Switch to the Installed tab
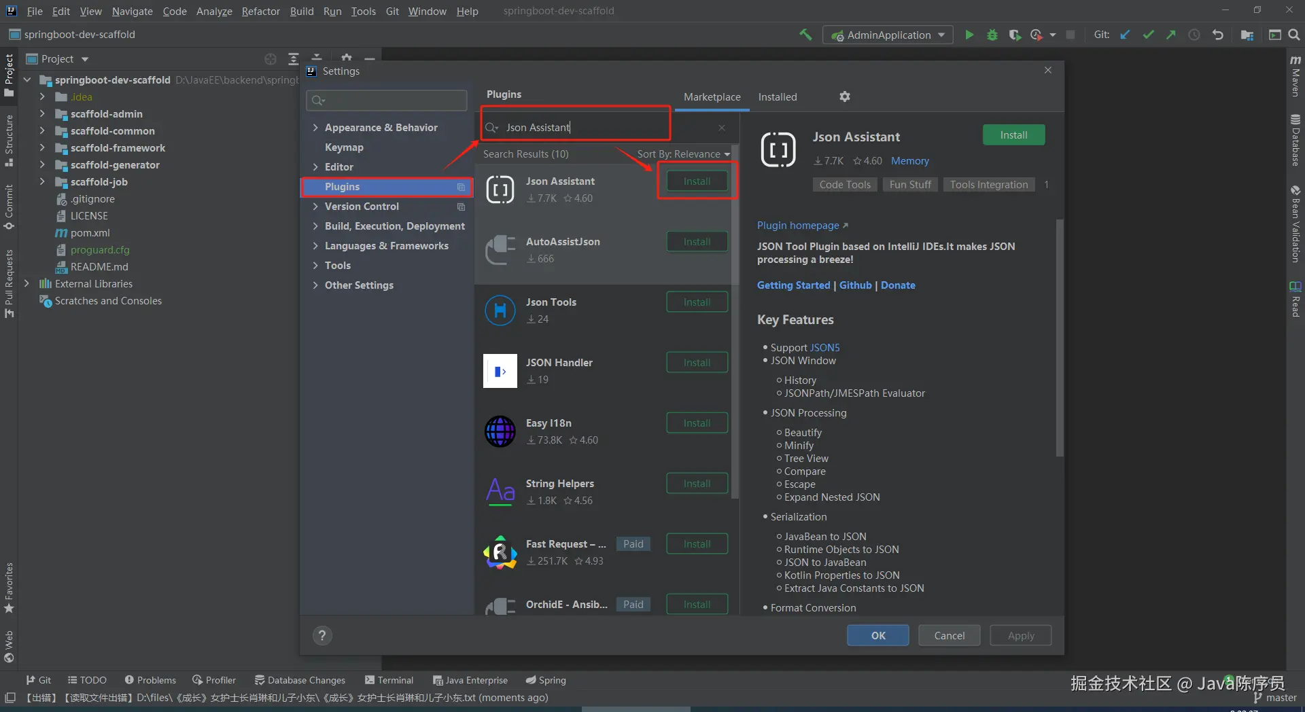Image resolution: width=1305 pixels, height=712 pixels. click(778, 96)
